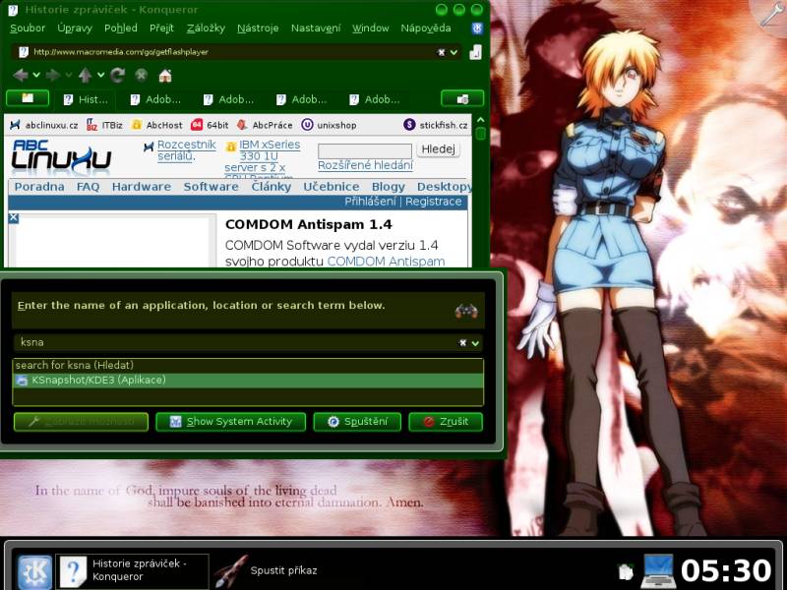
Task: Expand the address bar history dropdown
Action: [455, 51]
